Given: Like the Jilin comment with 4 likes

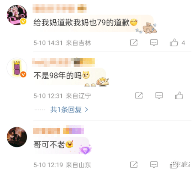Looking at the screenshot, I should (174, 42).
